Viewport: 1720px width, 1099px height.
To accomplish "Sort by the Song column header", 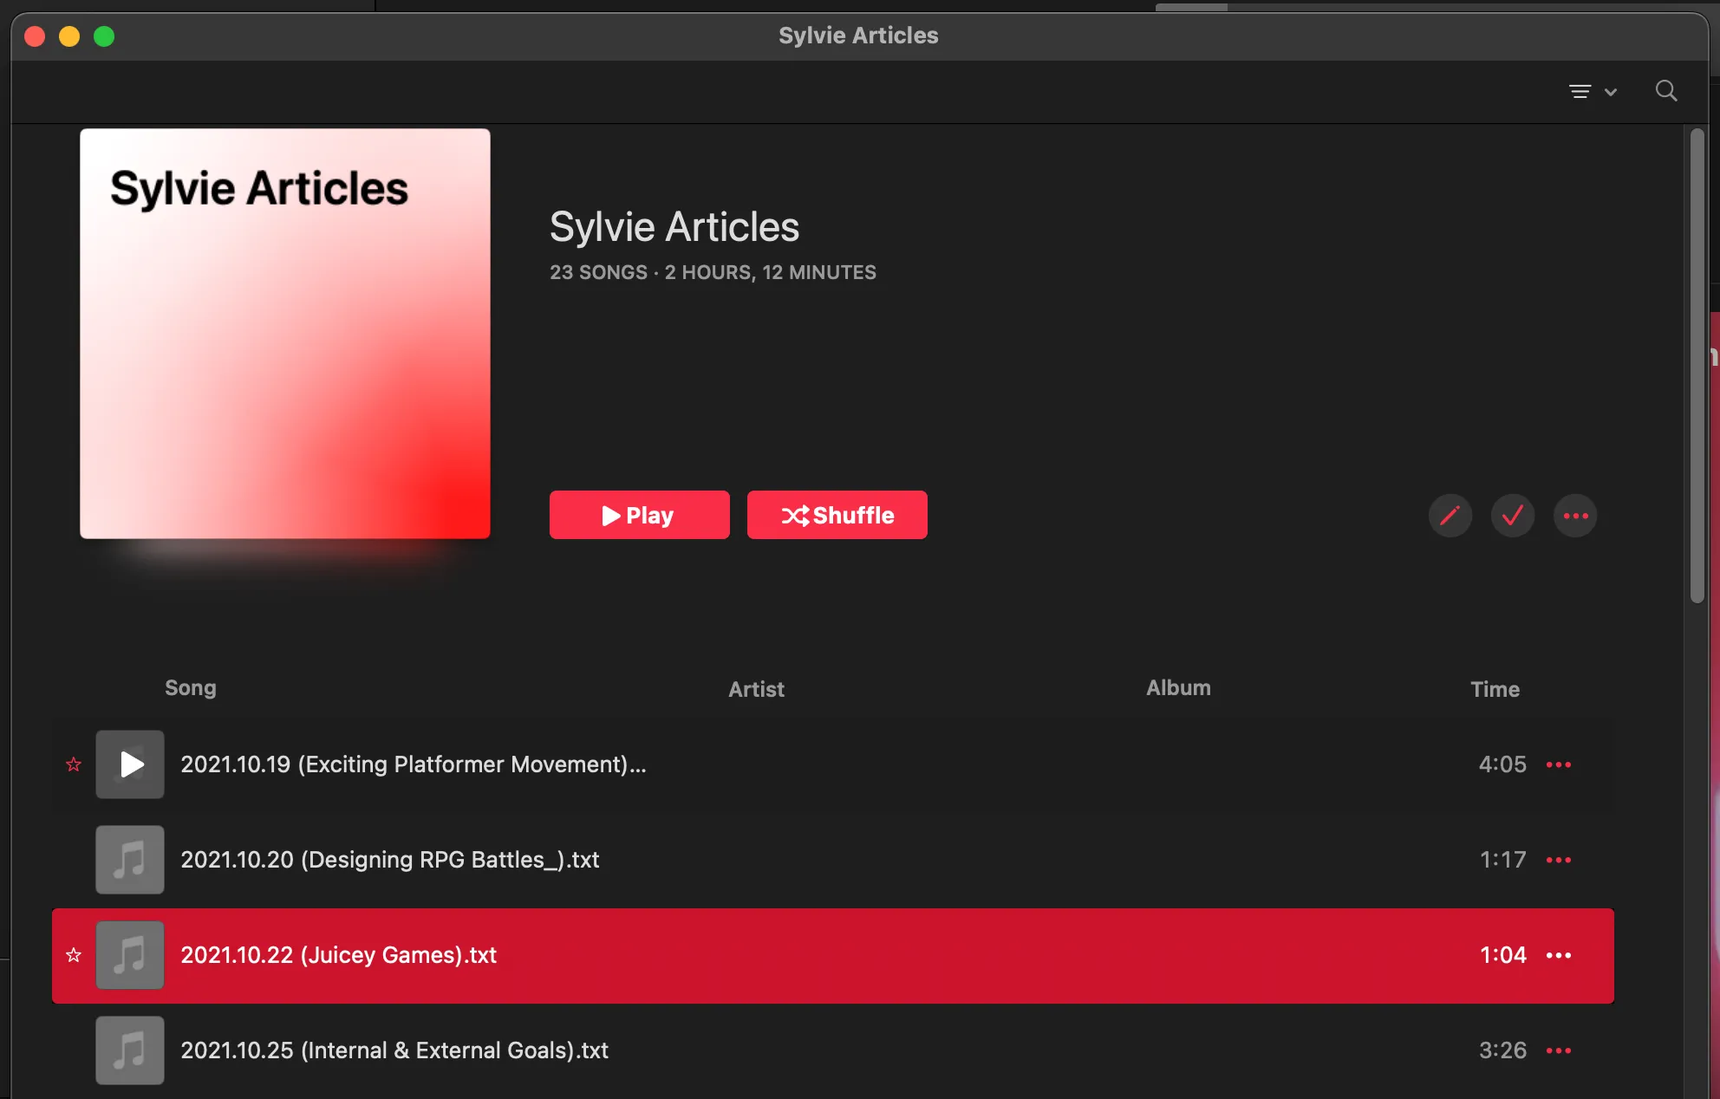I will [191, 688].
